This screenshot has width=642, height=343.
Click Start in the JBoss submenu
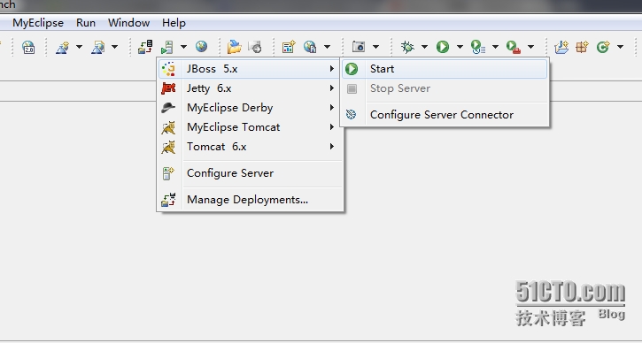[445, 69]
